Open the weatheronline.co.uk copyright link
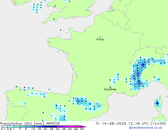168x130 pixels. [146, 128]
